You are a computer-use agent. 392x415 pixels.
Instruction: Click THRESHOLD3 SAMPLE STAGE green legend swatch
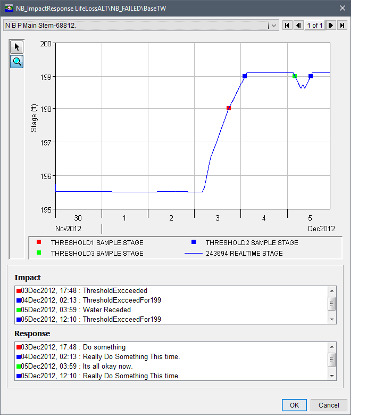point(39,253)
